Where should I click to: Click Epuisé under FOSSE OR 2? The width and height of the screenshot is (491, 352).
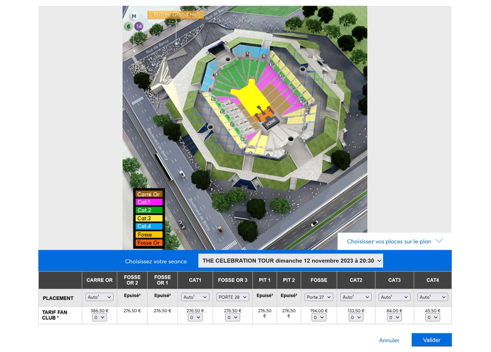[x=132, y=296]
